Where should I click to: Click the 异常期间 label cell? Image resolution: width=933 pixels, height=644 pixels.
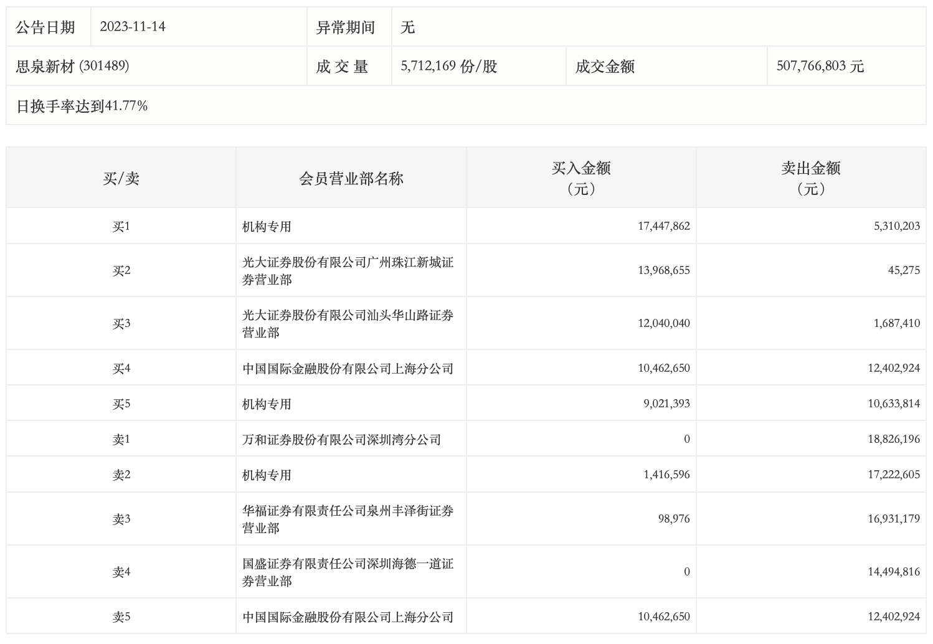pyautogui.click(x=346, y=27)
